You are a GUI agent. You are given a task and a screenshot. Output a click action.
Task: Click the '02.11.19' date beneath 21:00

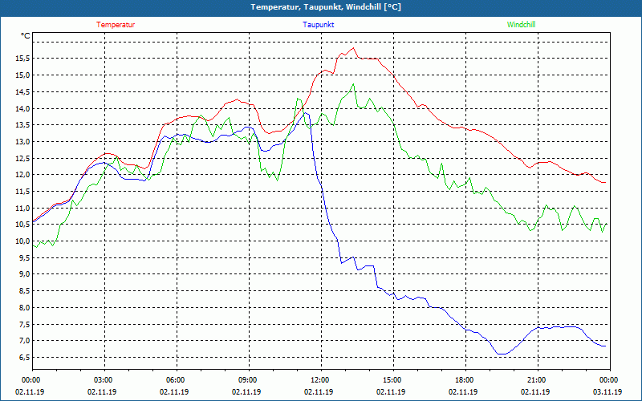click(x=536, y=391)
